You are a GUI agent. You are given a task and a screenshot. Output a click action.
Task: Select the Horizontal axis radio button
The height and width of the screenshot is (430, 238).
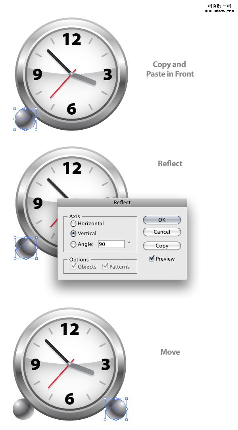(x=73, y=223)
